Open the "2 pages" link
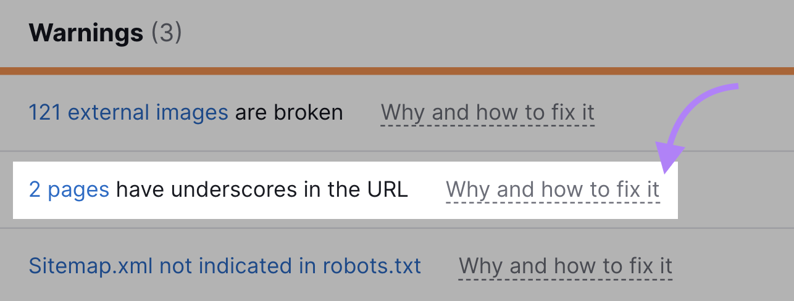The image size is (794, 301). [x=69, y=190]
